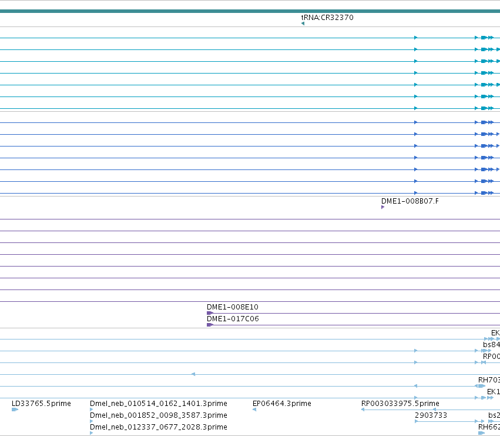Select Dmel_neb_010514_0162_1401.3prime label
This screenshot has width=500, height=436.
point(159,404)
